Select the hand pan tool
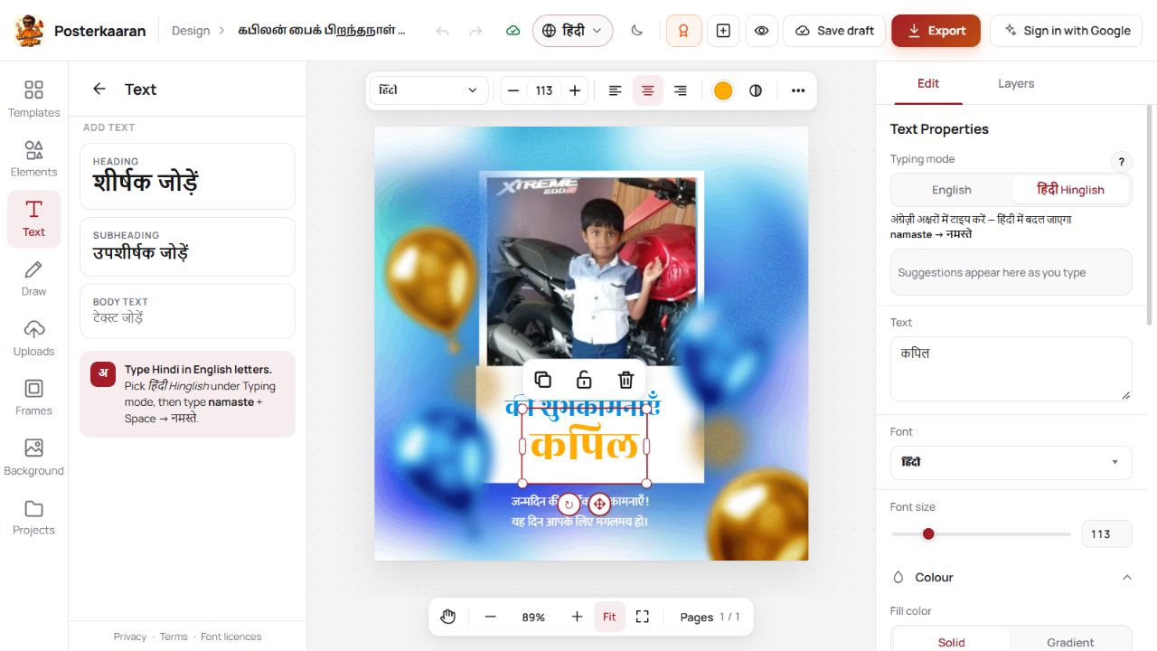The width and height of the screenshot is (1157, 651). (448, 617)
